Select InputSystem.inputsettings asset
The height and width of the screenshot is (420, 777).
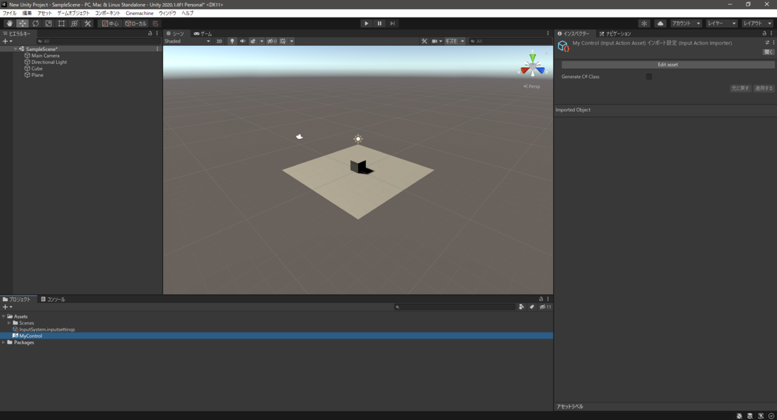(x=47, y=330)
